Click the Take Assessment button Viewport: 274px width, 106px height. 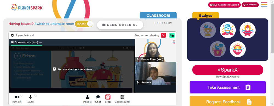pos(228,87)
